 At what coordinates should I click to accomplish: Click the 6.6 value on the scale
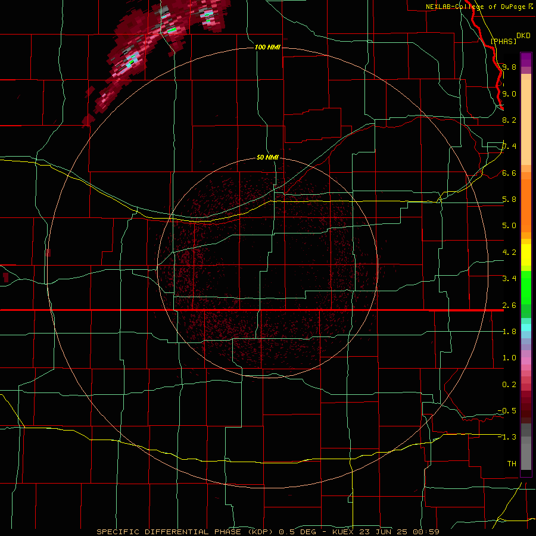509,173
